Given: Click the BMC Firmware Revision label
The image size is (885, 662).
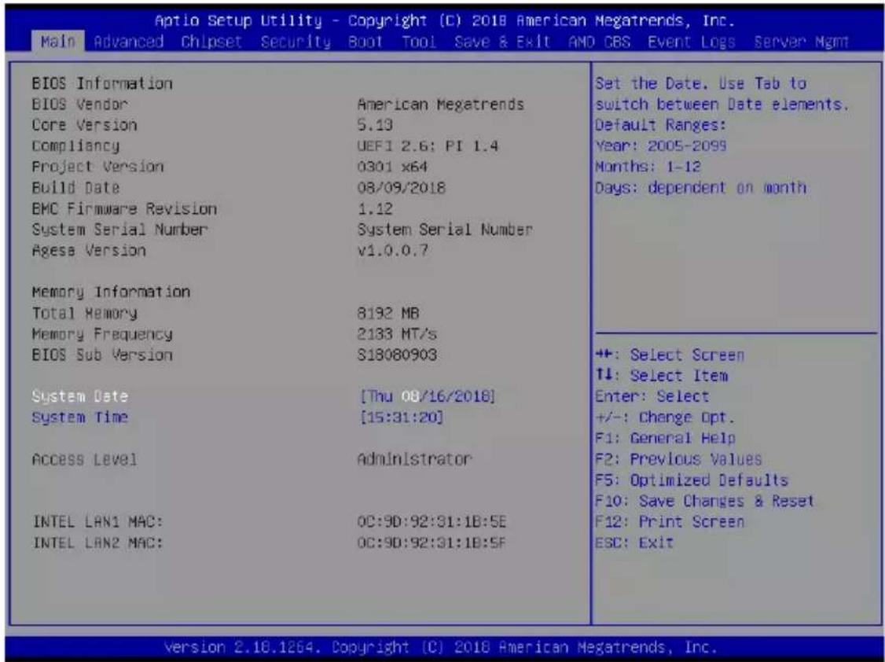Looking at the screenshot, I should pyautogui.click(x=124, y=208).
